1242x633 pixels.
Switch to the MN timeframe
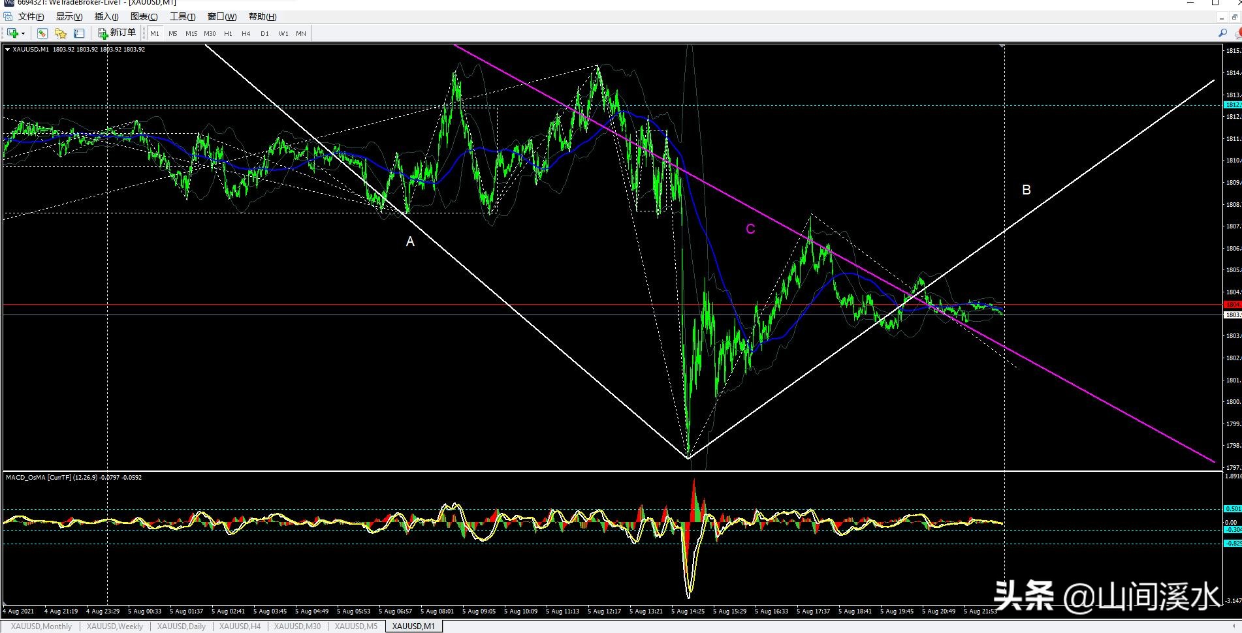click(x=301, y=33)
